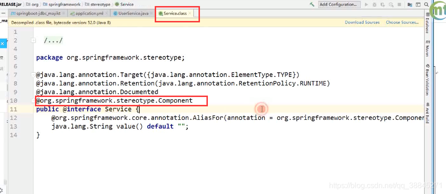Image resolution: width=446 pixels, height=194 pixels.
Task: Close the springboot-jdbc_mayikt tab
Action: tap(63, 14)
